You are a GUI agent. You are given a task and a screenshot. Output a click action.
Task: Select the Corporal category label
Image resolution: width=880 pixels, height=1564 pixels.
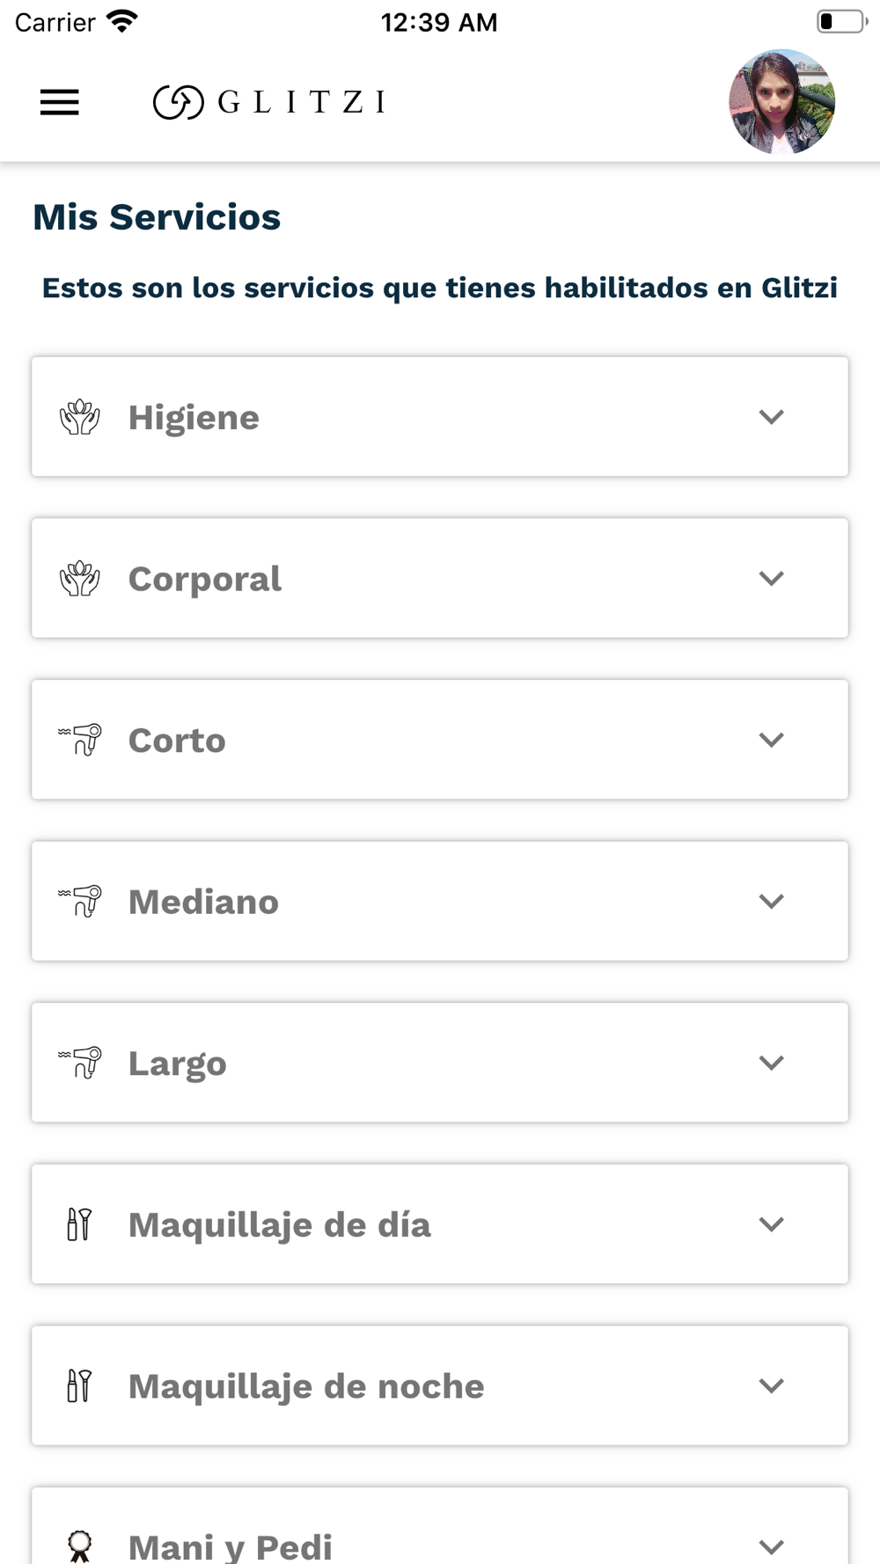[x=205, y=579]
